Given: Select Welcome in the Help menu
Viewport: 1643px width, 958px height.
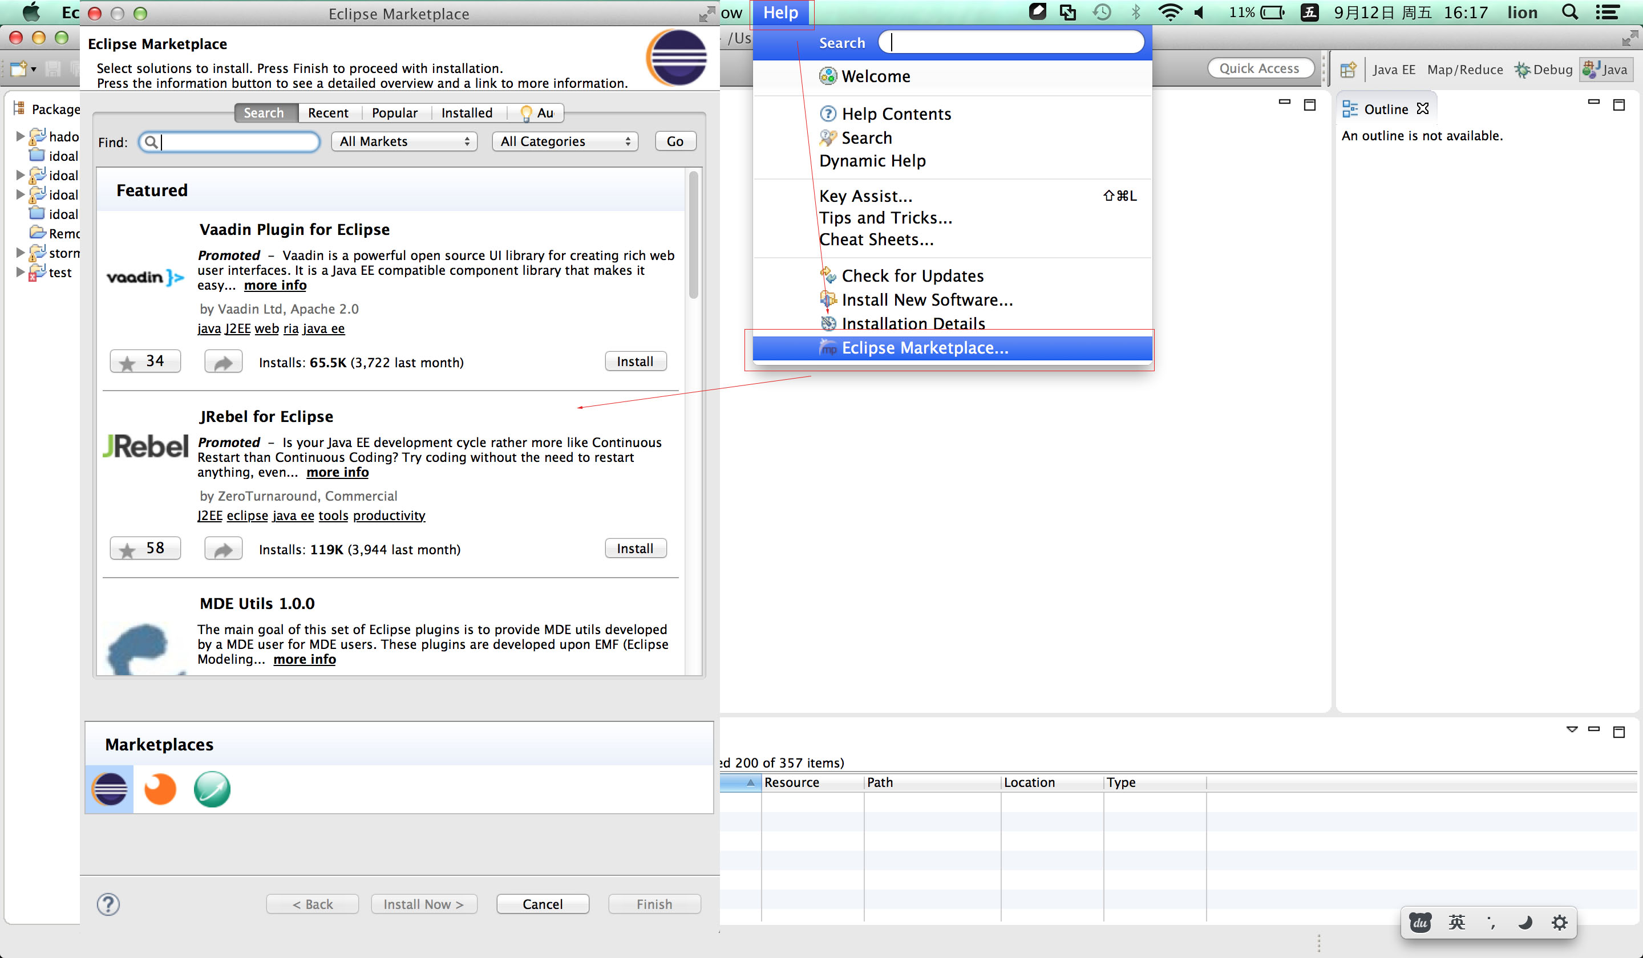Looking at the screenshot, I should point(952,76).
